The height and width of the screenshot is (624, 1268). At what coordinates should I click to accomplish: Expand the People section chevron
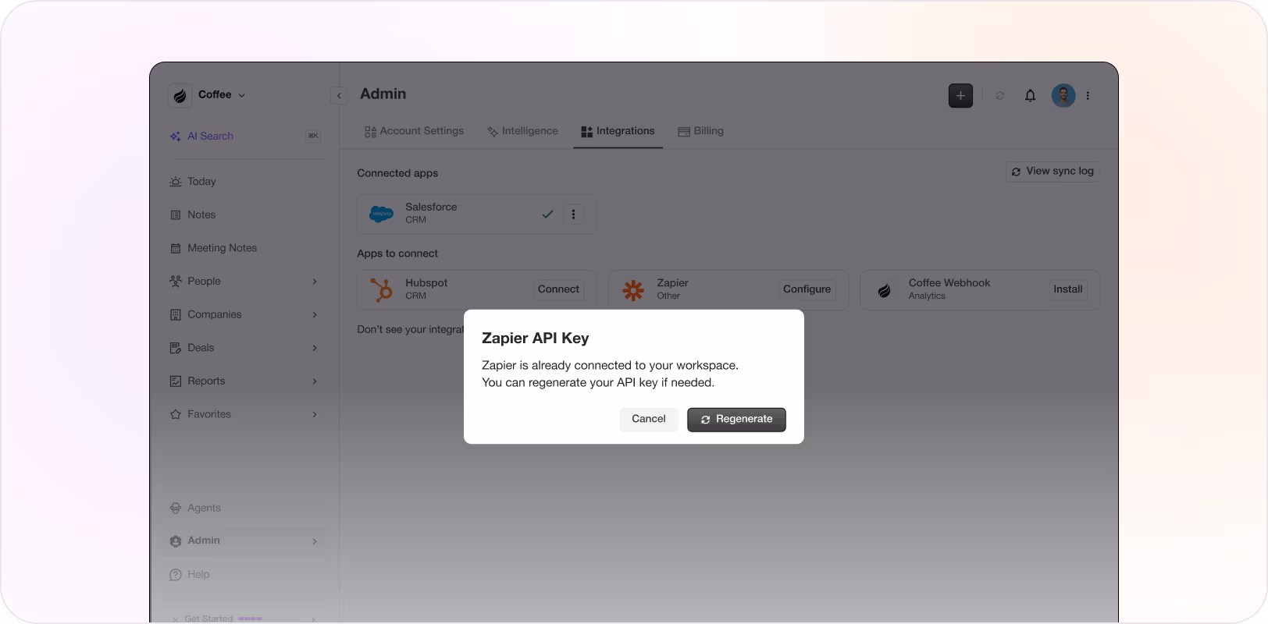pos(315,282)
